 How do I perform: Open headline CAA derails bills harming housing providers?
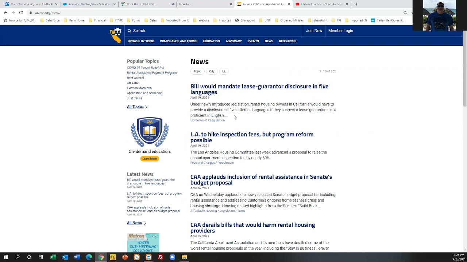[252, 228]
